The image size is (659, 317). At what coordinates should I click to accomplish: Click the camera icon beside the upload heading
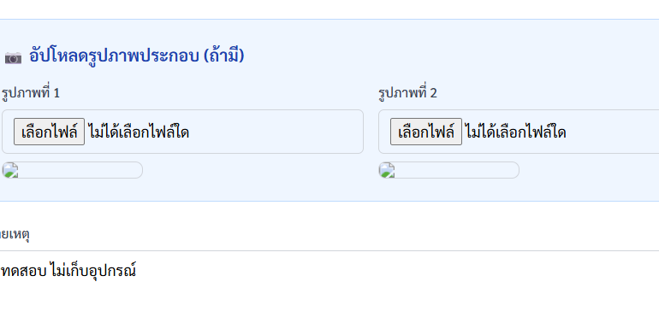point(13,57)
